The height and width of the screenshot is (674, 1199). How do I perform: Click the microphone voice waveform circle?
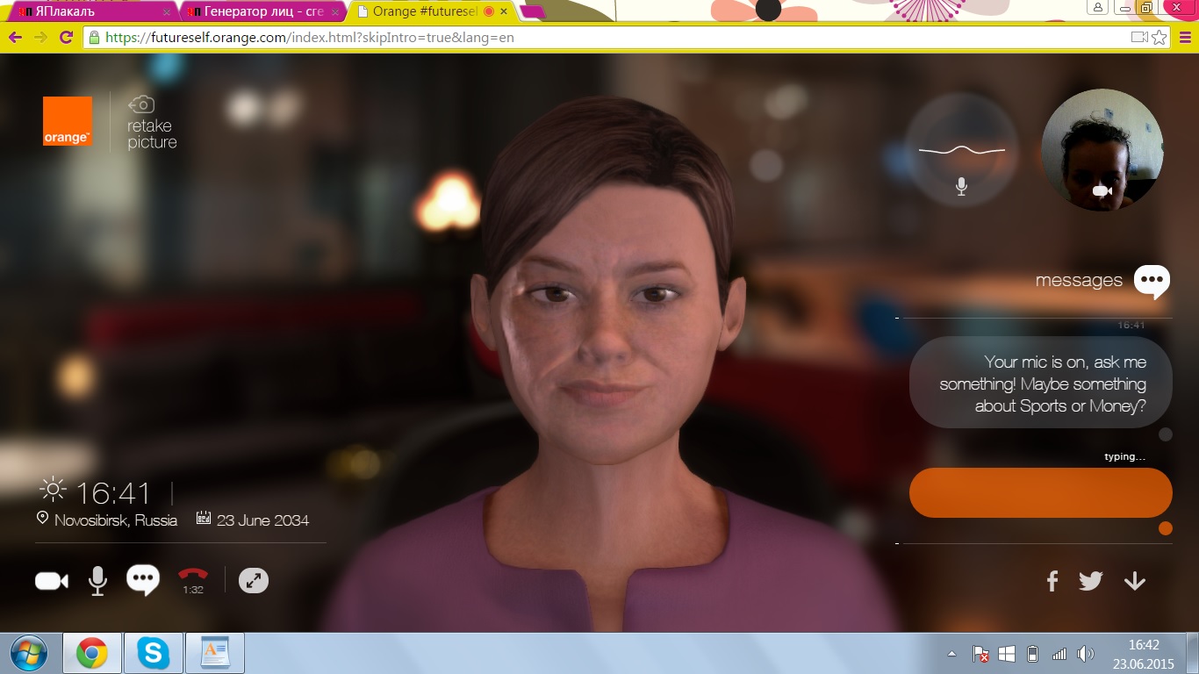[x=962, y=150]
